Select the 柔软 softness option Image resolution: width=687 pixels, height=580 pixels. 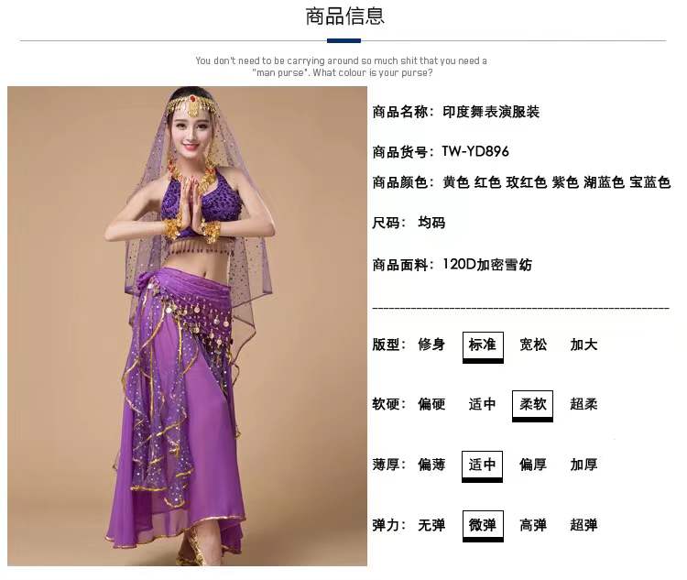click(532, 406)
